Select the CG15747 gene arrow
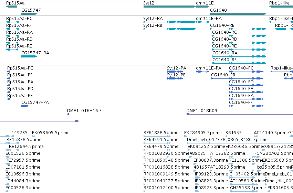 pos(29,14)
